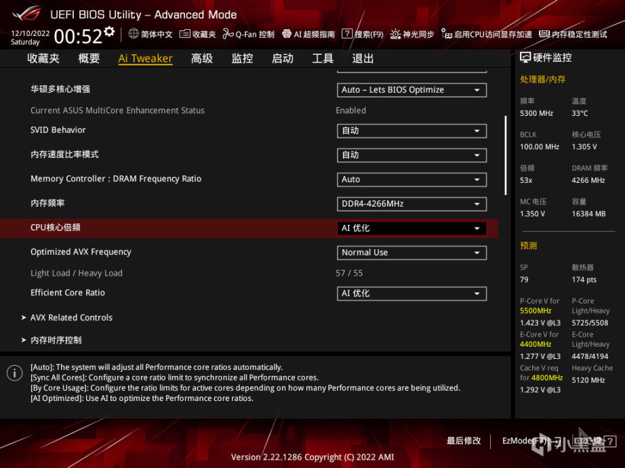Click the Enabled status value
The width and height of the screenshot is (625, 468).
350,110
